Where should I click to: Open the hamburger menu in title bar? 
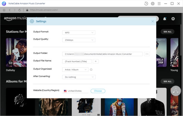click(159, 4)
